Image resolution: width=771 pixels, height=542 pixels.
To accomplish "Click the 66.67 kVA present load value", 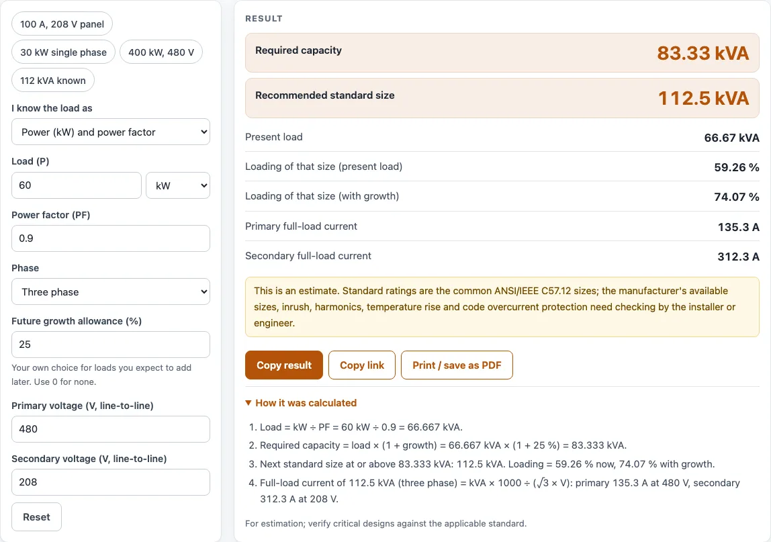I will click(x=731, y=138).
